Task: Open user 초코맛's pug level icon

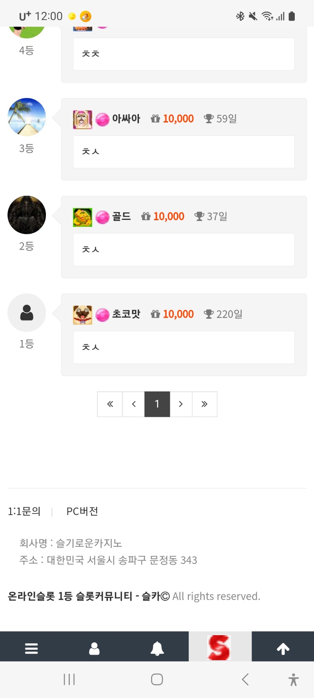Action: pyautogui.click(x=82, y=315)
